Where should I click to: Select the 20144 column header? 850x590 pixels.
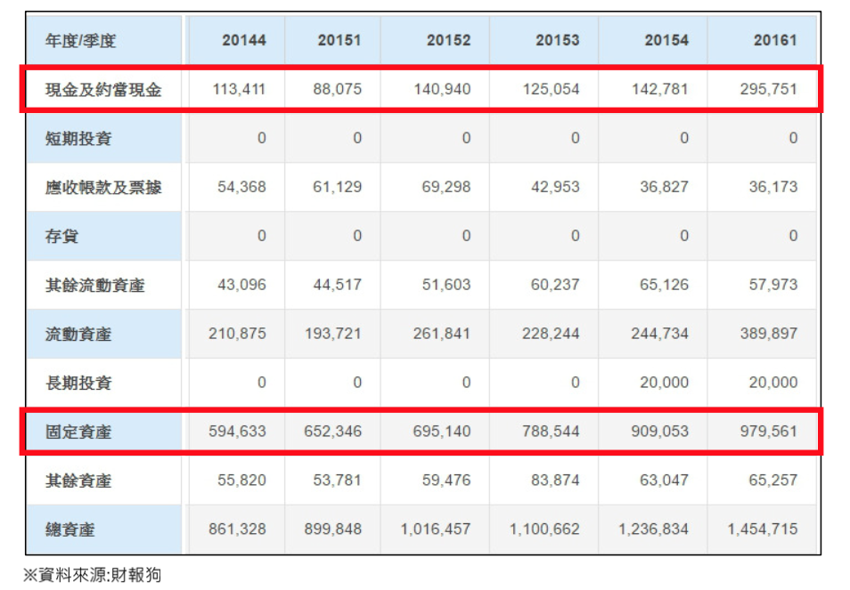(243, 41)
